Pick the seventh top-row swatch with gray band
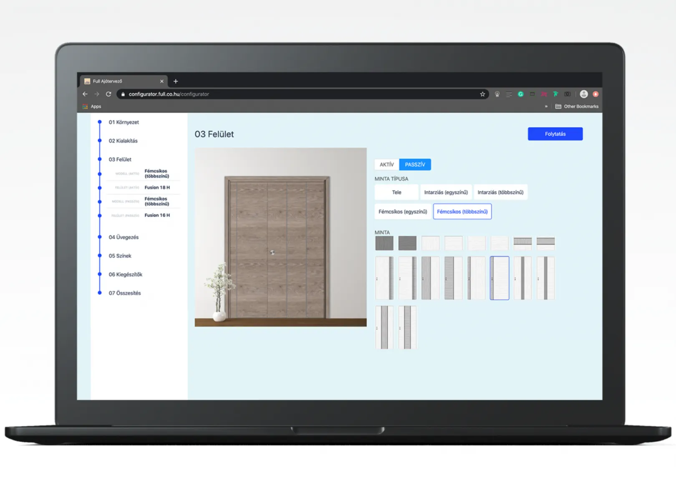 pos(522,243)
